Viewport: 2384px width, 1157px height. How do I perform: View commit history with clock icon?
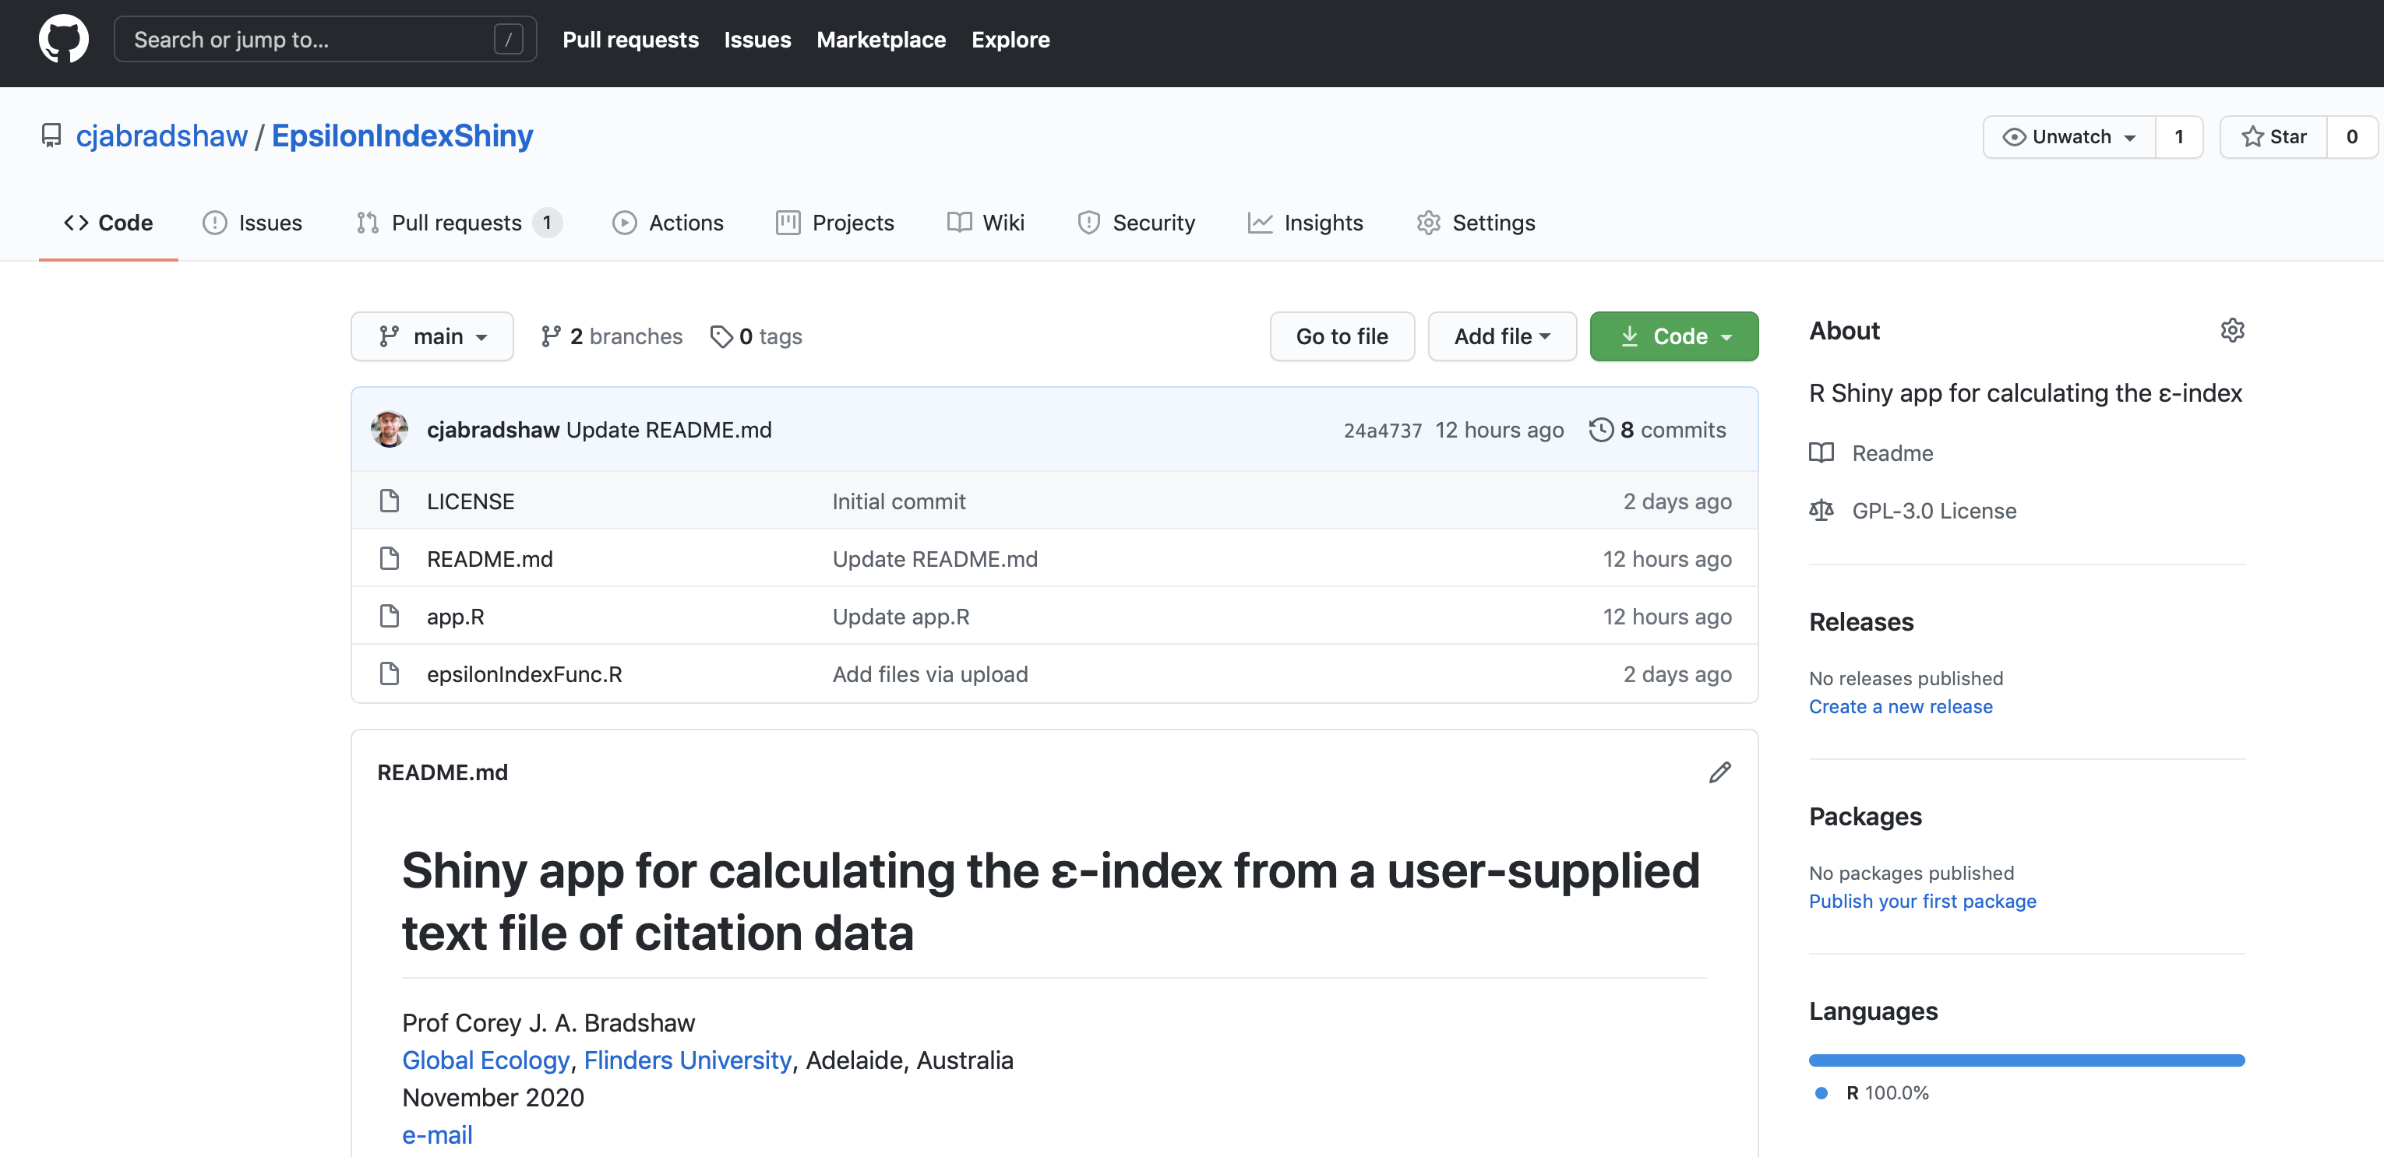coord(1600,430)
